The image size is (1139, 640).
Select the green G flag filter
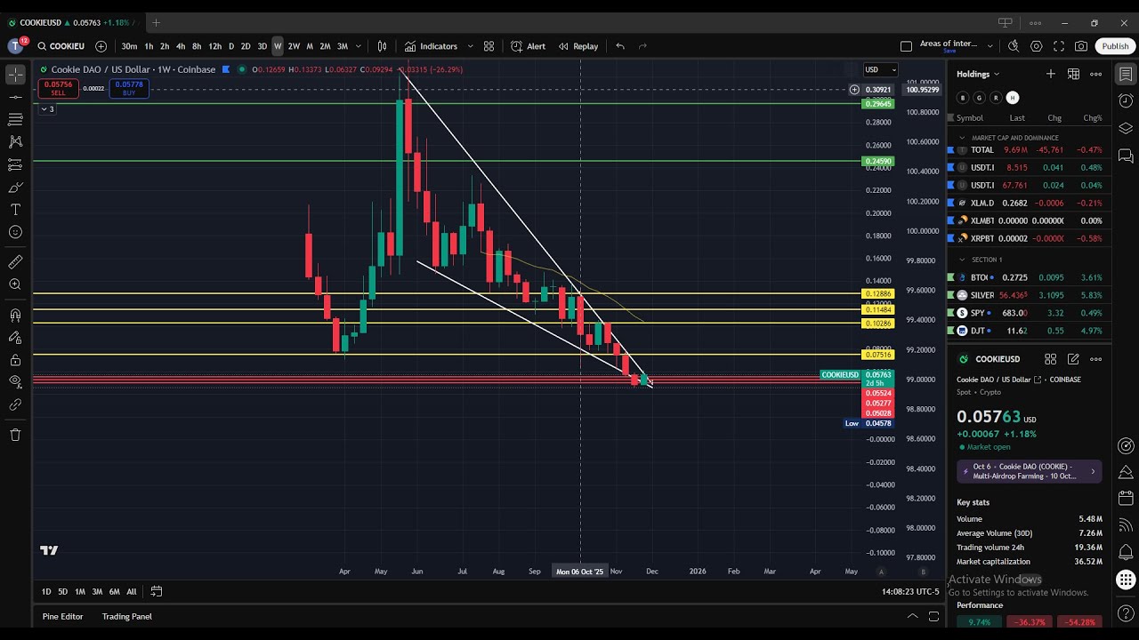coord(979,98)
